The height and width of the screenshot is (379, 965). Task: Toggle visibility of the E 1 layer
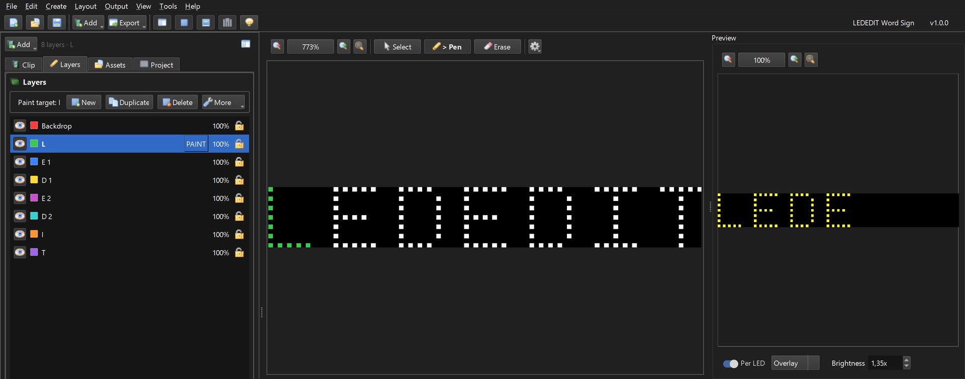point(20,162)
